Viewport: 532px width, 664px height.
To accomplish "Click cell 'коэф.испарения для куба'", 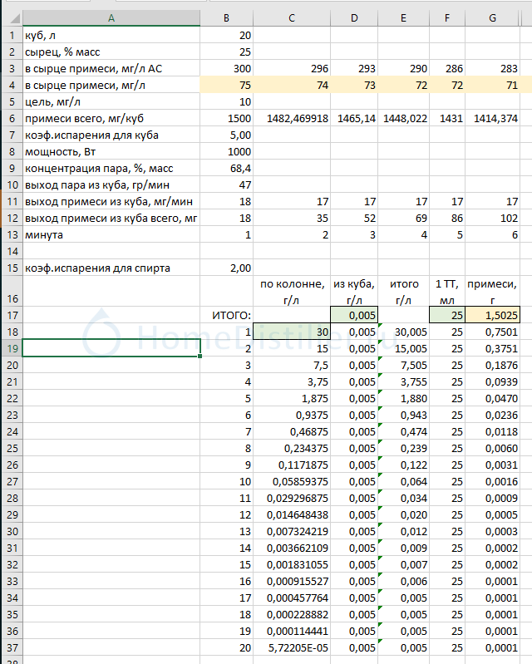I will (111, 135).
